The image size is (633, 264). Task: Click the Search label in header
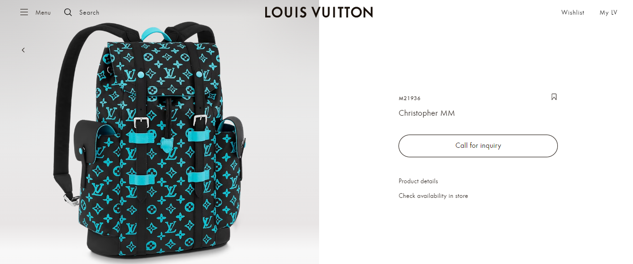[x=89, y=13]
